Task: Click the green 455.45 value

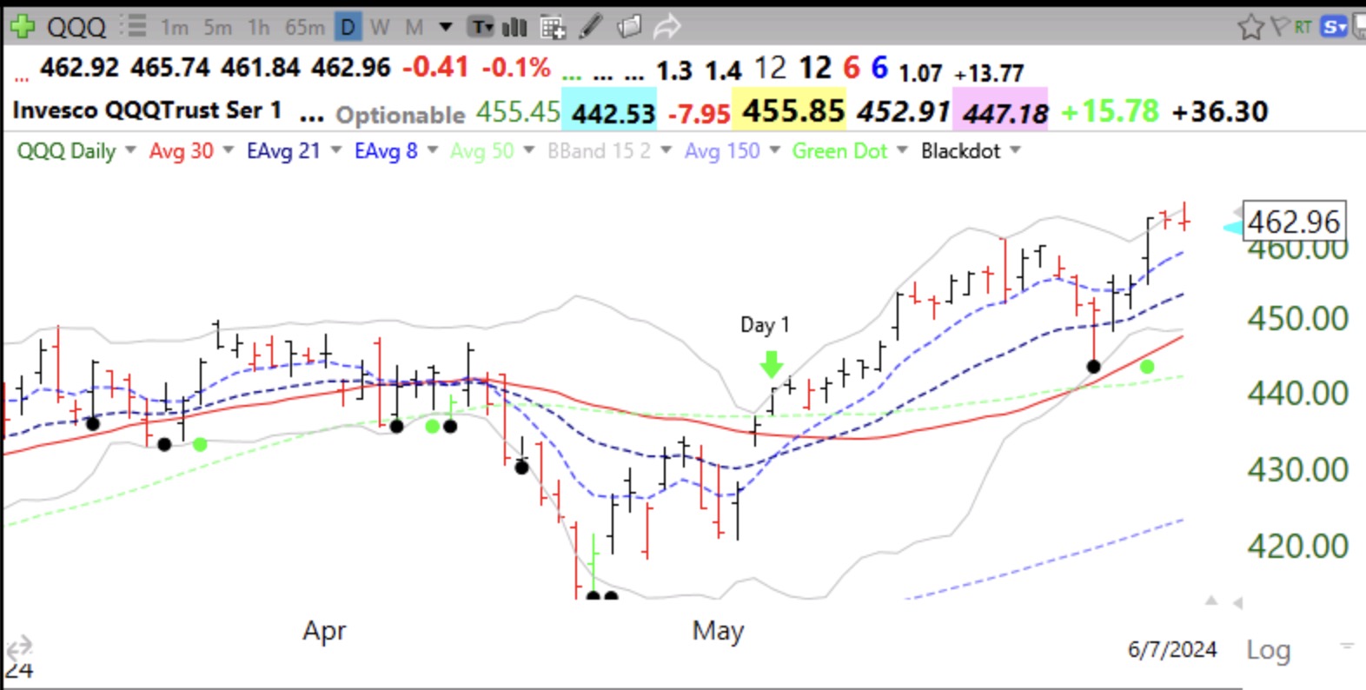Action: (518, 111)
